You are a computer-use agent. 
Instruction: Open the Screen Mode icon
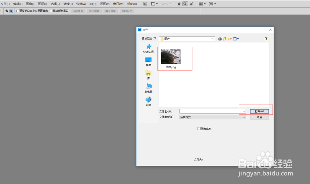212,4
